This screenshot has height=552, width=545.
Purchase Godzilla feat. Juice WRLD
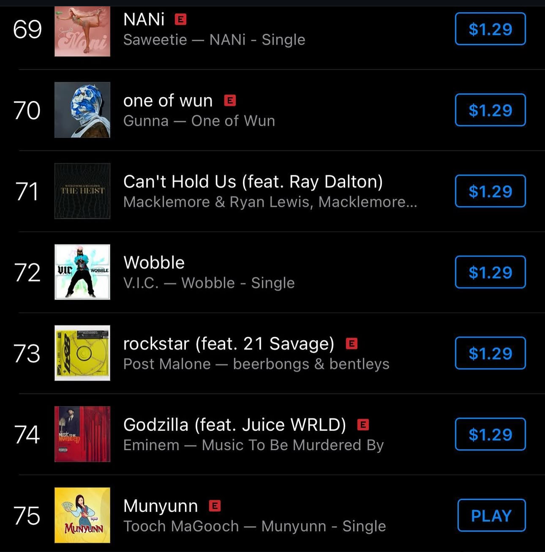(490, 434)
